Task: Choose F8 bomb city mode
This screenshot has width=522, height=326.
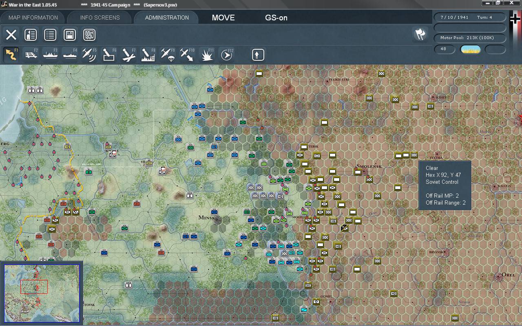Action: click(x=148, y=55)
